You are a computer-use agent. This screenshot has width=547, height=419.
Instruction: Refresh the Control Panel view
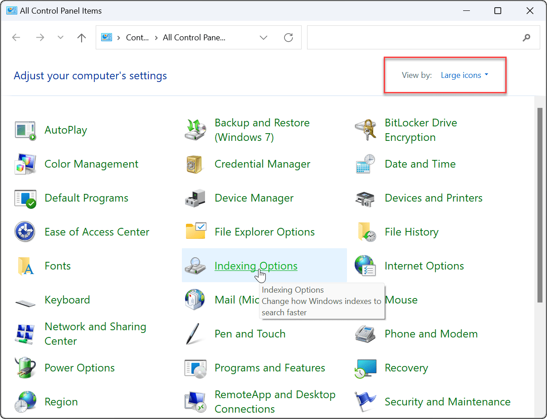tap(288, 37)
